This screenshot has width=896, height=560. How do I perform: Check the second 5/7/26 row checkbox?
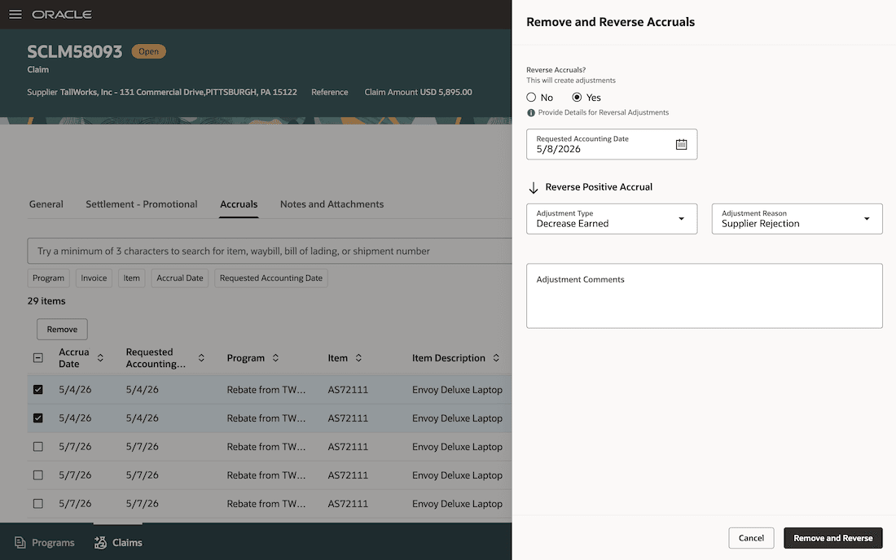click(37, 475)
